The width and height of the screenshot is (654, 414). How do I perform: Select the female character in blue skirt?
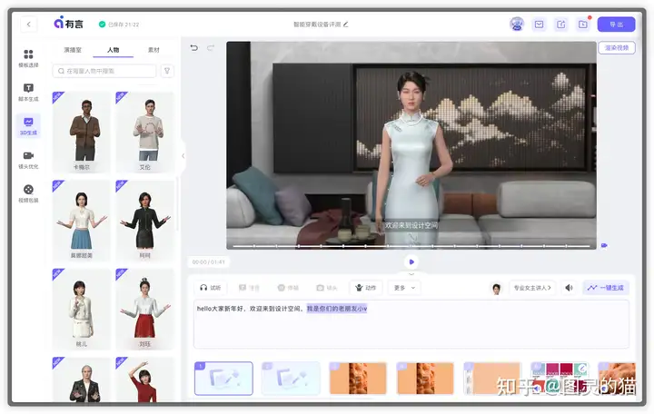click(x=82, y=221)
